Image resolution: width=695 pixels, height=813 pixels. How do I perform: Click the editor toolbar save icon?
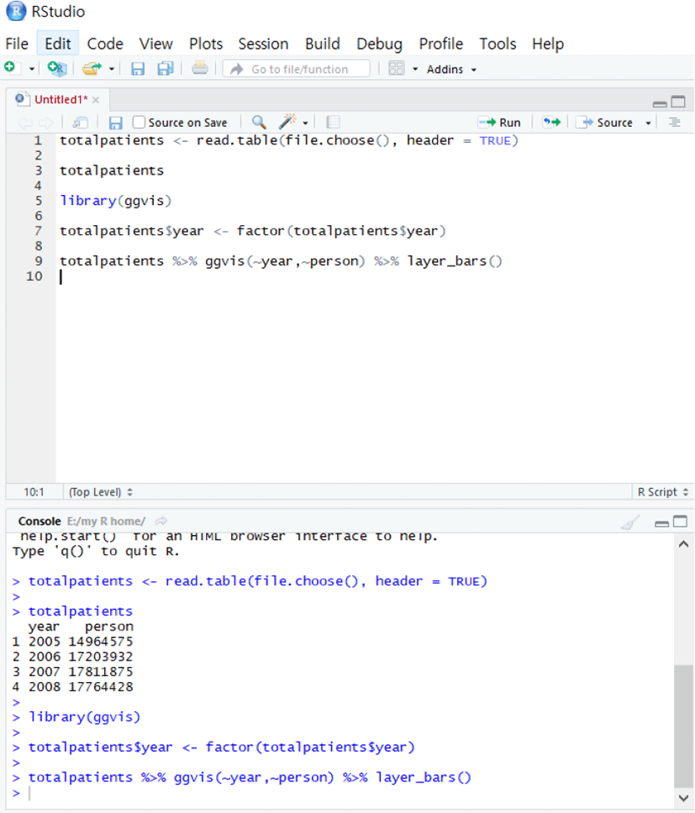pos(115,123)
